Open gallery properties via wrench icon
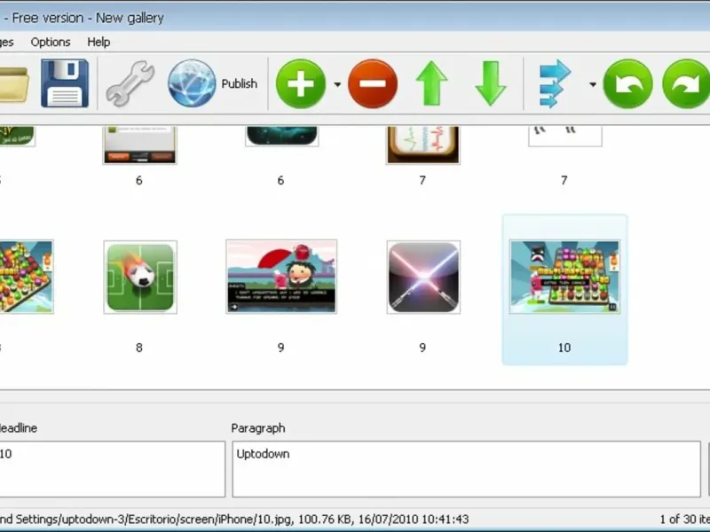710x532 pixels. [x=130, y=83]
